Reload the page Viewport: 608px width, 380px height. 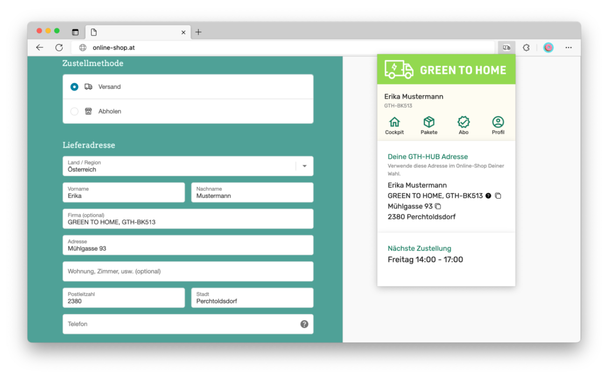coord(59,47)
